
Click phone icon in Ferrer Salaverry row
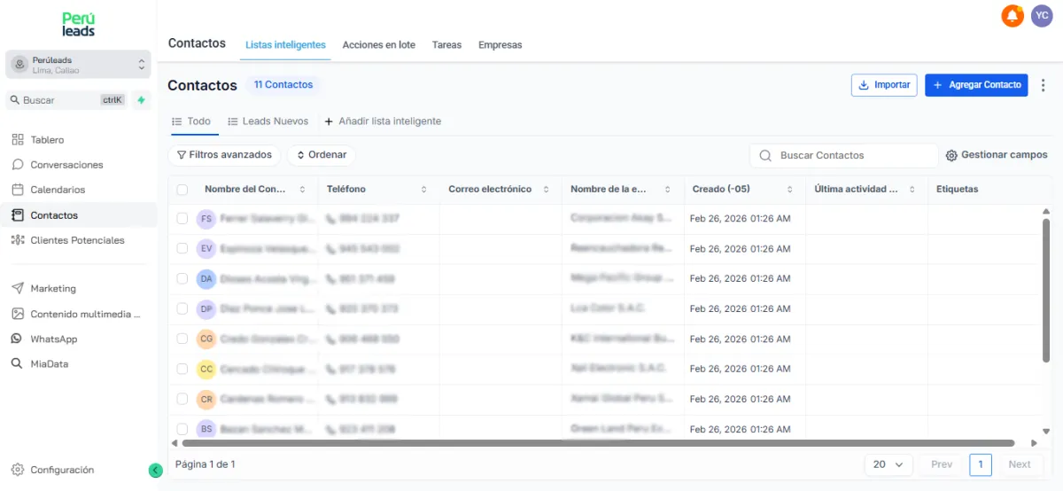[x=331, y=219]
